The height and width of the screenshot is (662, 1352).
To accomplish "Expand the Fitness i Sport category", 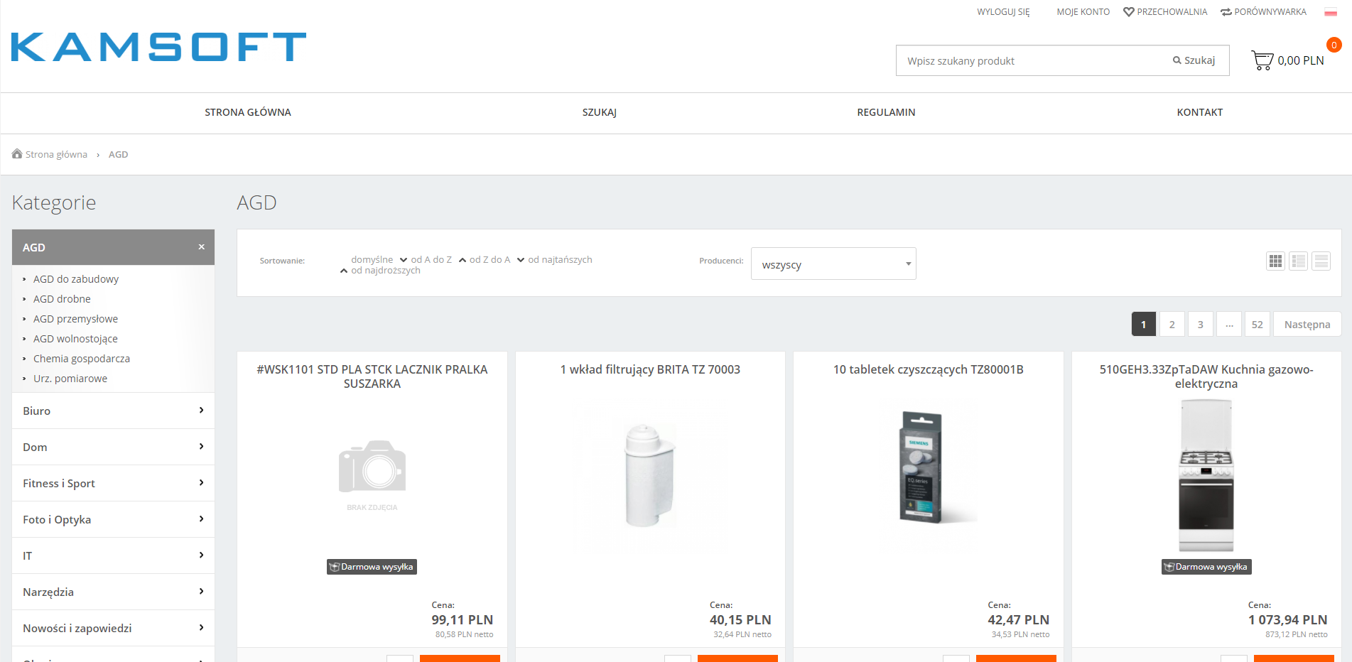I will (x=114, y=483).
